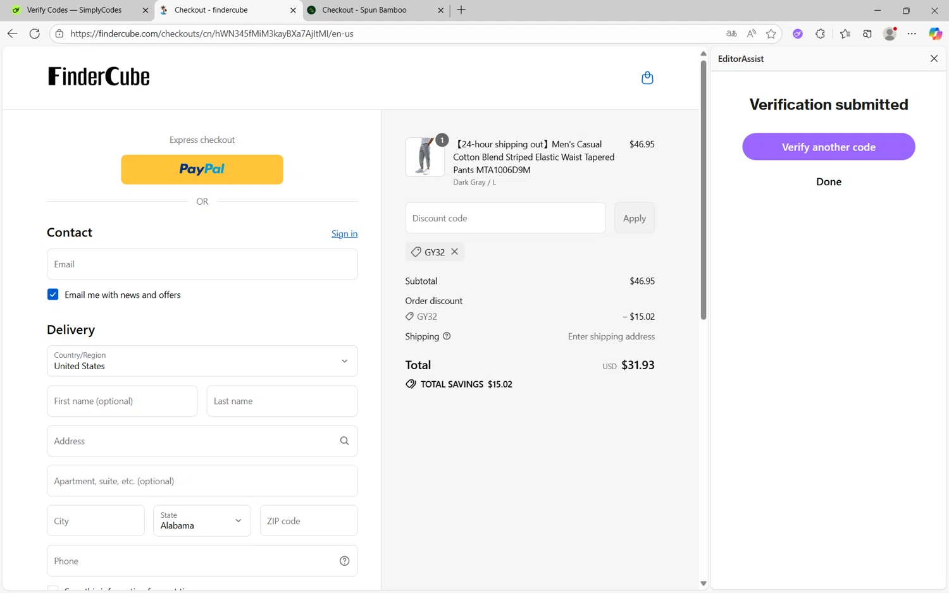
Task: Focus the Phone input field
Action: [202, 561]
